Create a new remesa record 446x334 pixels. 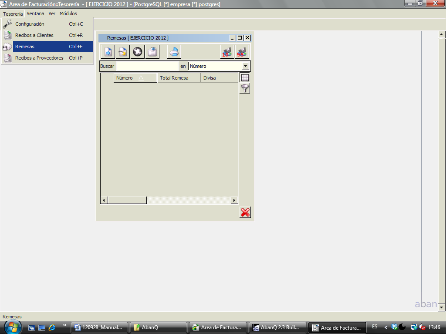(x=108, y=52)
